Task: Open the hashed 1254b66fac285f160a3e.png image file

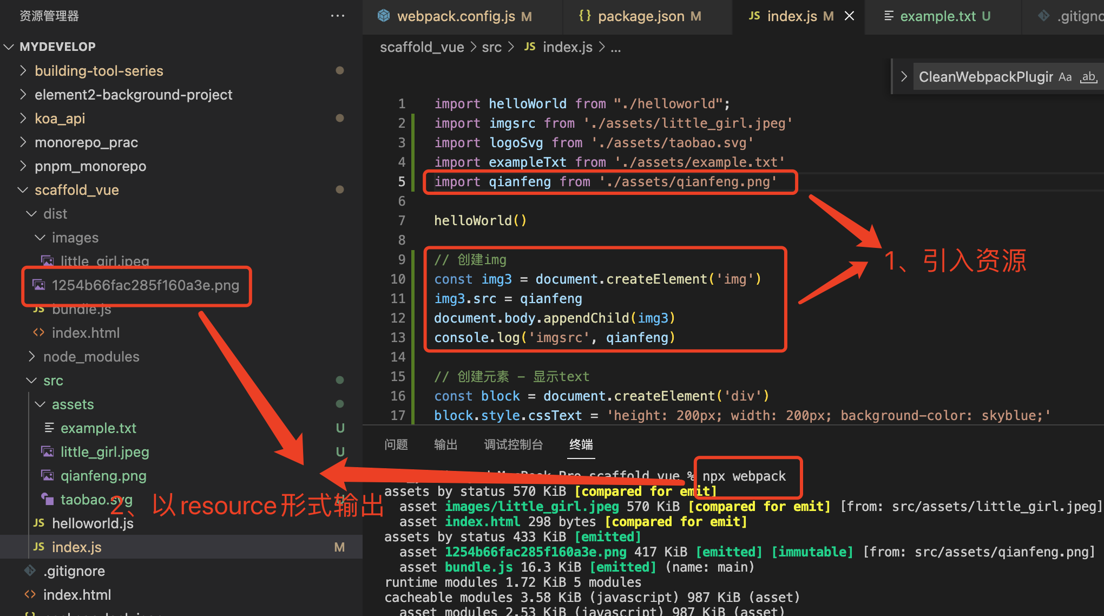Action: pos(145,285)
